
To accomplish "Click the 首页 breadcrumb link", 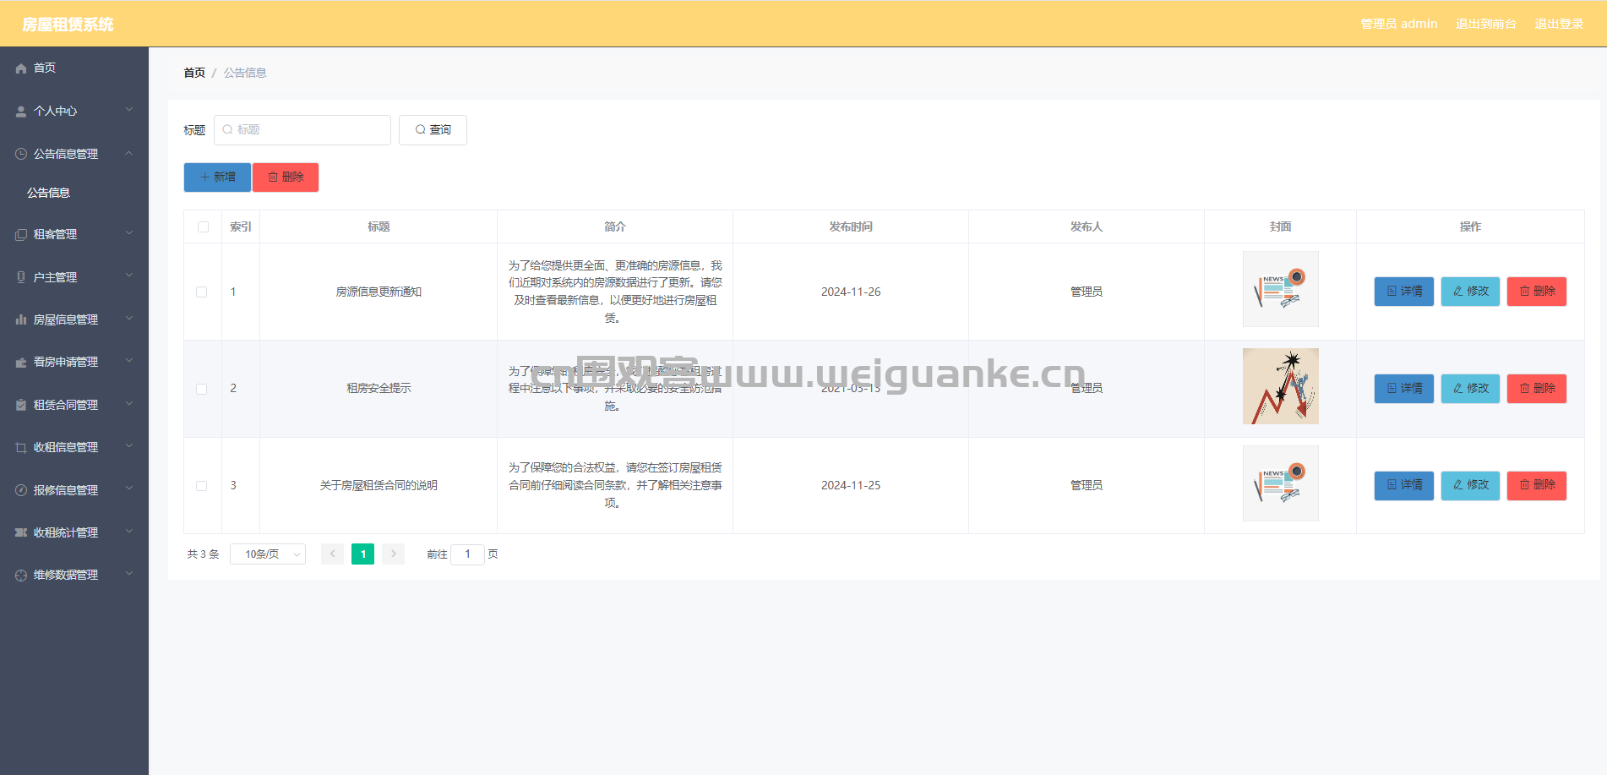I will [x=194, y=73].
